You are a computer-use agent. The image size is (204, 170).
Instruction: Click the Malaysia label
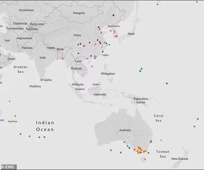78,85
